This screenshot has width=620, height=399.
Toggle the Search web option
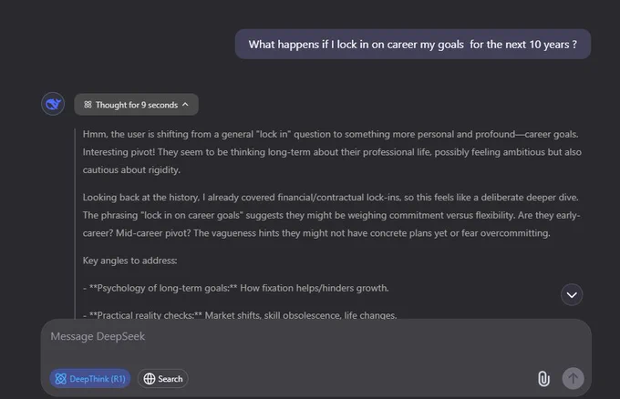point(163,378)
